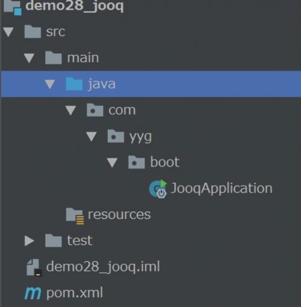
Task: Click the com package icon
Action: pos(95,110)
